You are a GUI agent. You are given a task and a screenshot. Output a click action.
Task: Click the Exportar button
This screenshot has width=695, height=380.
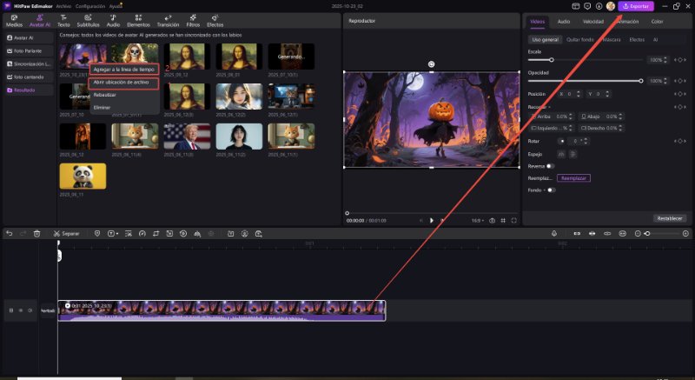635,6
